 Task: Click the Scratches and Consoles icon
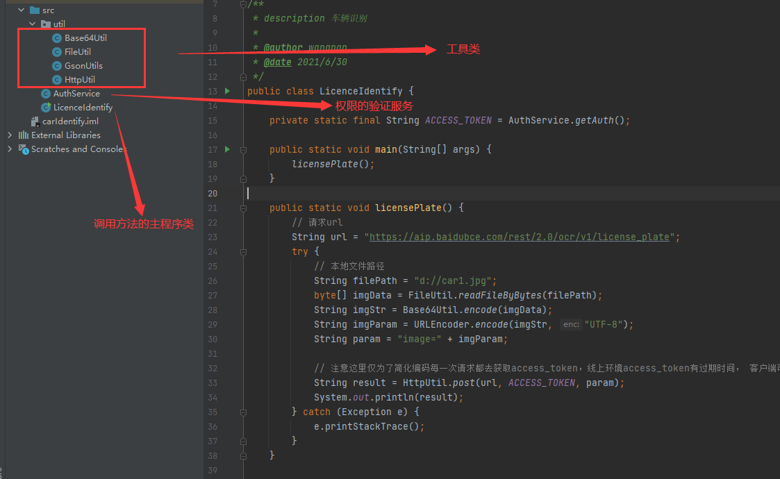click(x=24, y=149)
